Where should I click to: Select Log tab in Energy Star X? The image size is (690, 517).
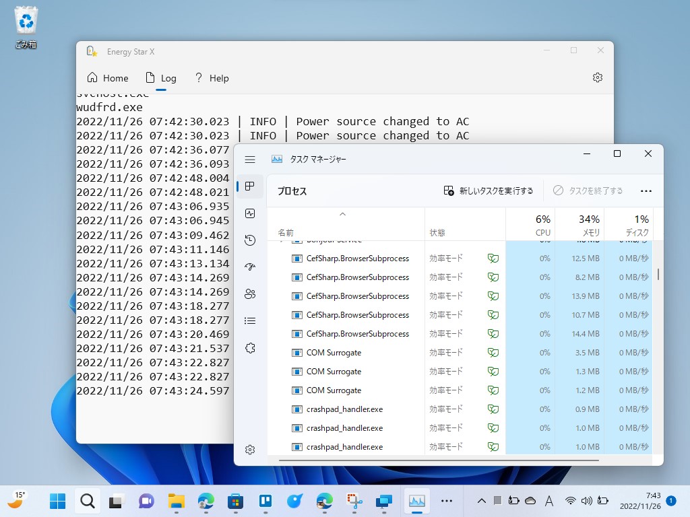click(x=161, y=78)
